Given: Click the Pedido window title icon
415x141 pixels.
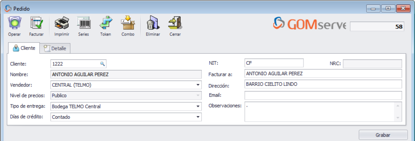Looking at the screenshot, I should click(8, 8).
